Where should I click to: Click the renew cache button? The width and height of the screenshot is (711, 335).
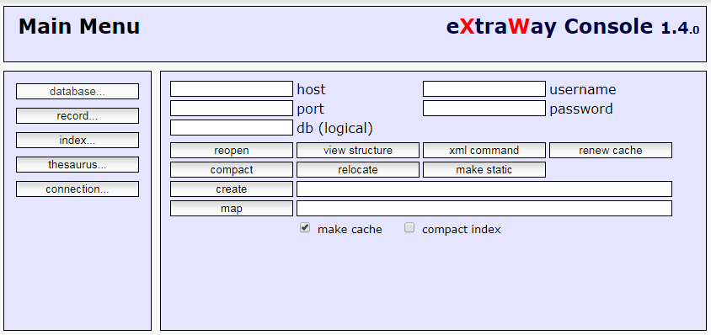(611, 150)
